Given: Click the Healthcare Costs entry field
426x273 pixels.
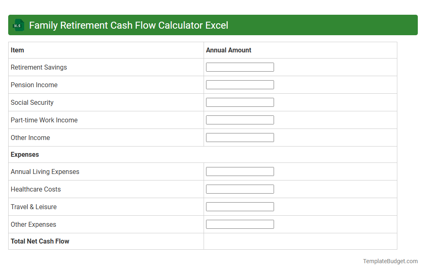Looking at the screenshot, I should [240, 189].
